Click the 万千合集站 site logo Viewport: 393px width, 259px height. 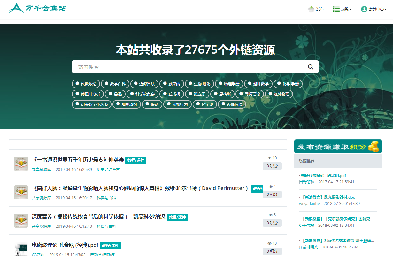pos(37,8)
